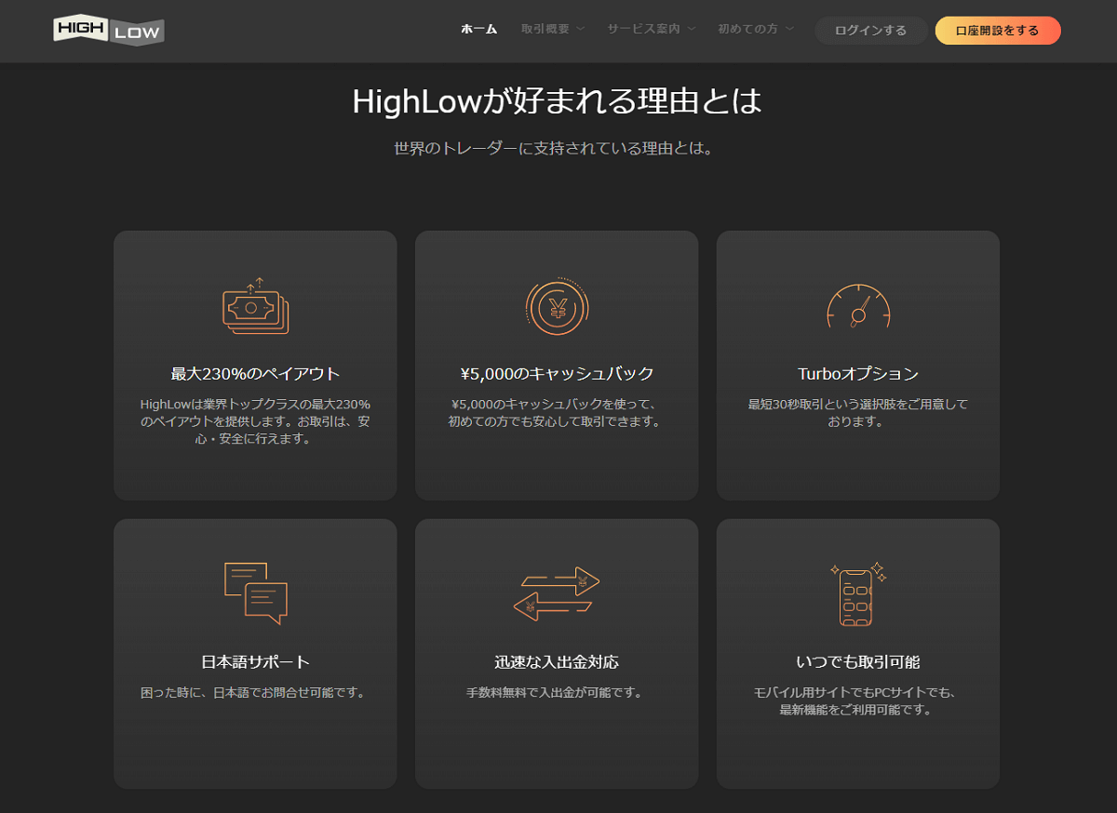Click subtitle 世界のトレーダーに支持されている理由とは

coord(554,148)
